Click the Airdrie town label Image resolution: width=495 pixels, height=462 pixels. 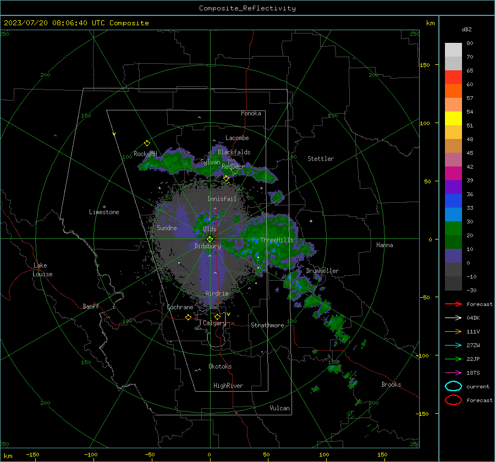click(x=217, y=293)
